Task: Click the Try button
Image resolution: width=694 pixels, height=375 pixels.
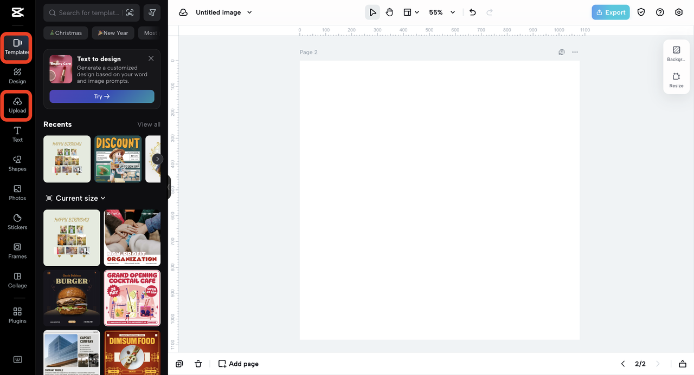Action: tap(102, 96)
